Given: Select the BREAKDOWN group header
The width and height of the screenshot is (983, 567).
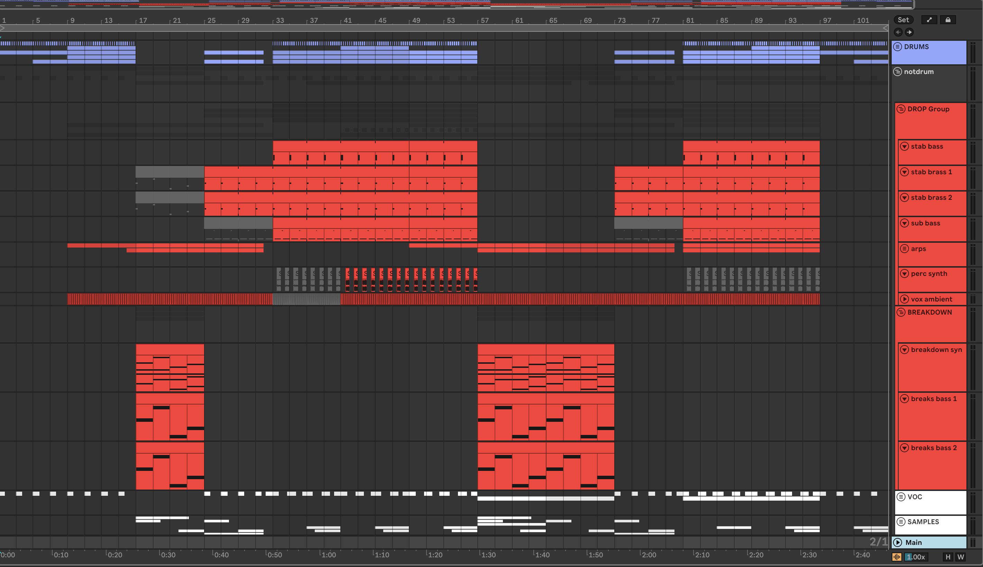Looking at the screenshot, I should point(931,324).
